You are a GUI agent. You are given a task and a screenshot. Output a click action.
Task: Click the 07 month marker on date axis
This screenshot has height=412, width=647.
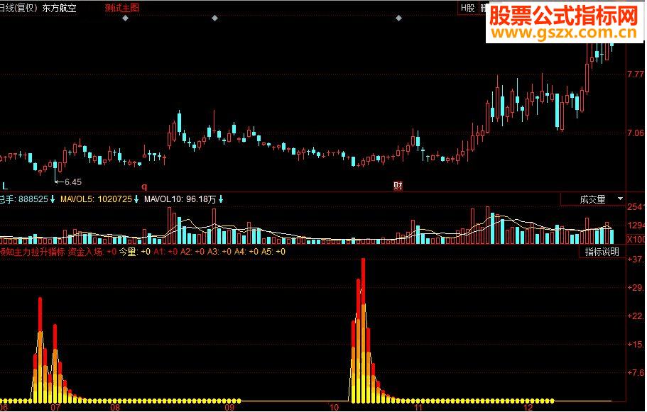click(x=55, y=408)
